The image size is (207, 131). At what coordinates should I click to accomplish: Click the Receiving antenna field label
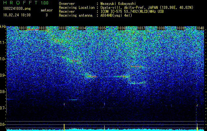(x=76, y=15)
